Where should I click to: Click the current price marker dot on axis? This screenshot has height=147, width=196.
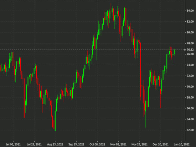coord(185,50)
